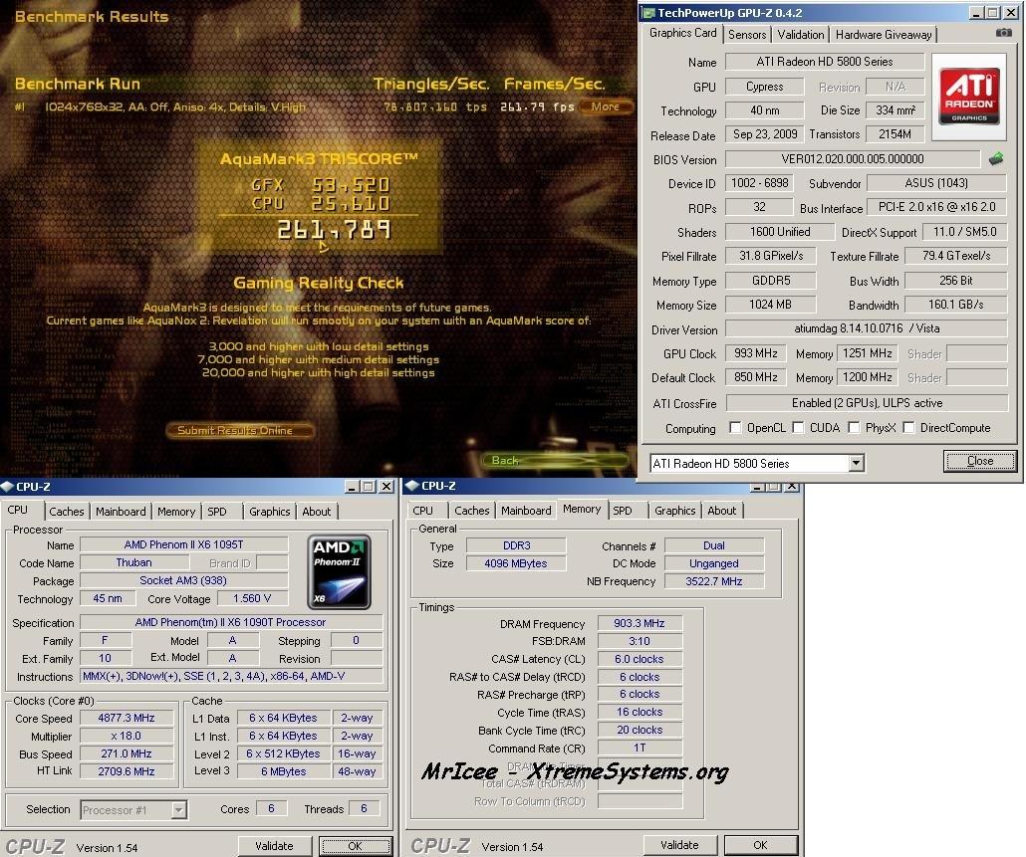Open About tab in left CPU-Z window

pyautogui.click(x=316, y=512)
